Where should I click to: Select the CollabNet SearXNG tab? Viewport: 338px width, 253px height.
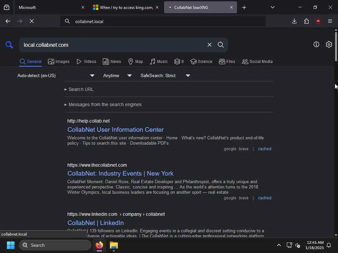pyautogui.click(x=200, y=7)
